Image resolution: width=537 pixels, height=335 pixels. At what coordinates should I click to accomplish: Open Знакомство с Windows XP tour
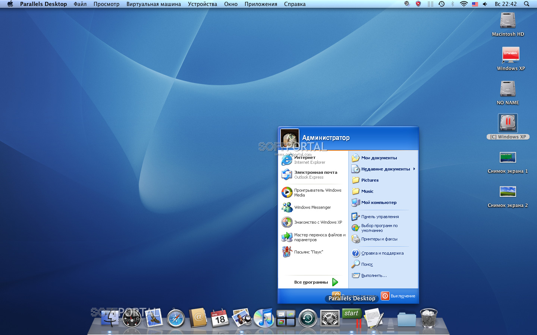[x=313, y=222]
